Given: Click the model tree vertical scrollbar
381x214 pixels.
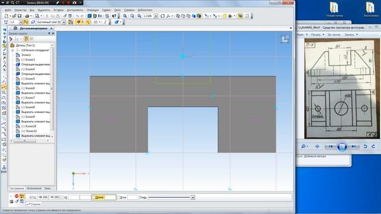Looking at the screenshot, I should 52,89.
